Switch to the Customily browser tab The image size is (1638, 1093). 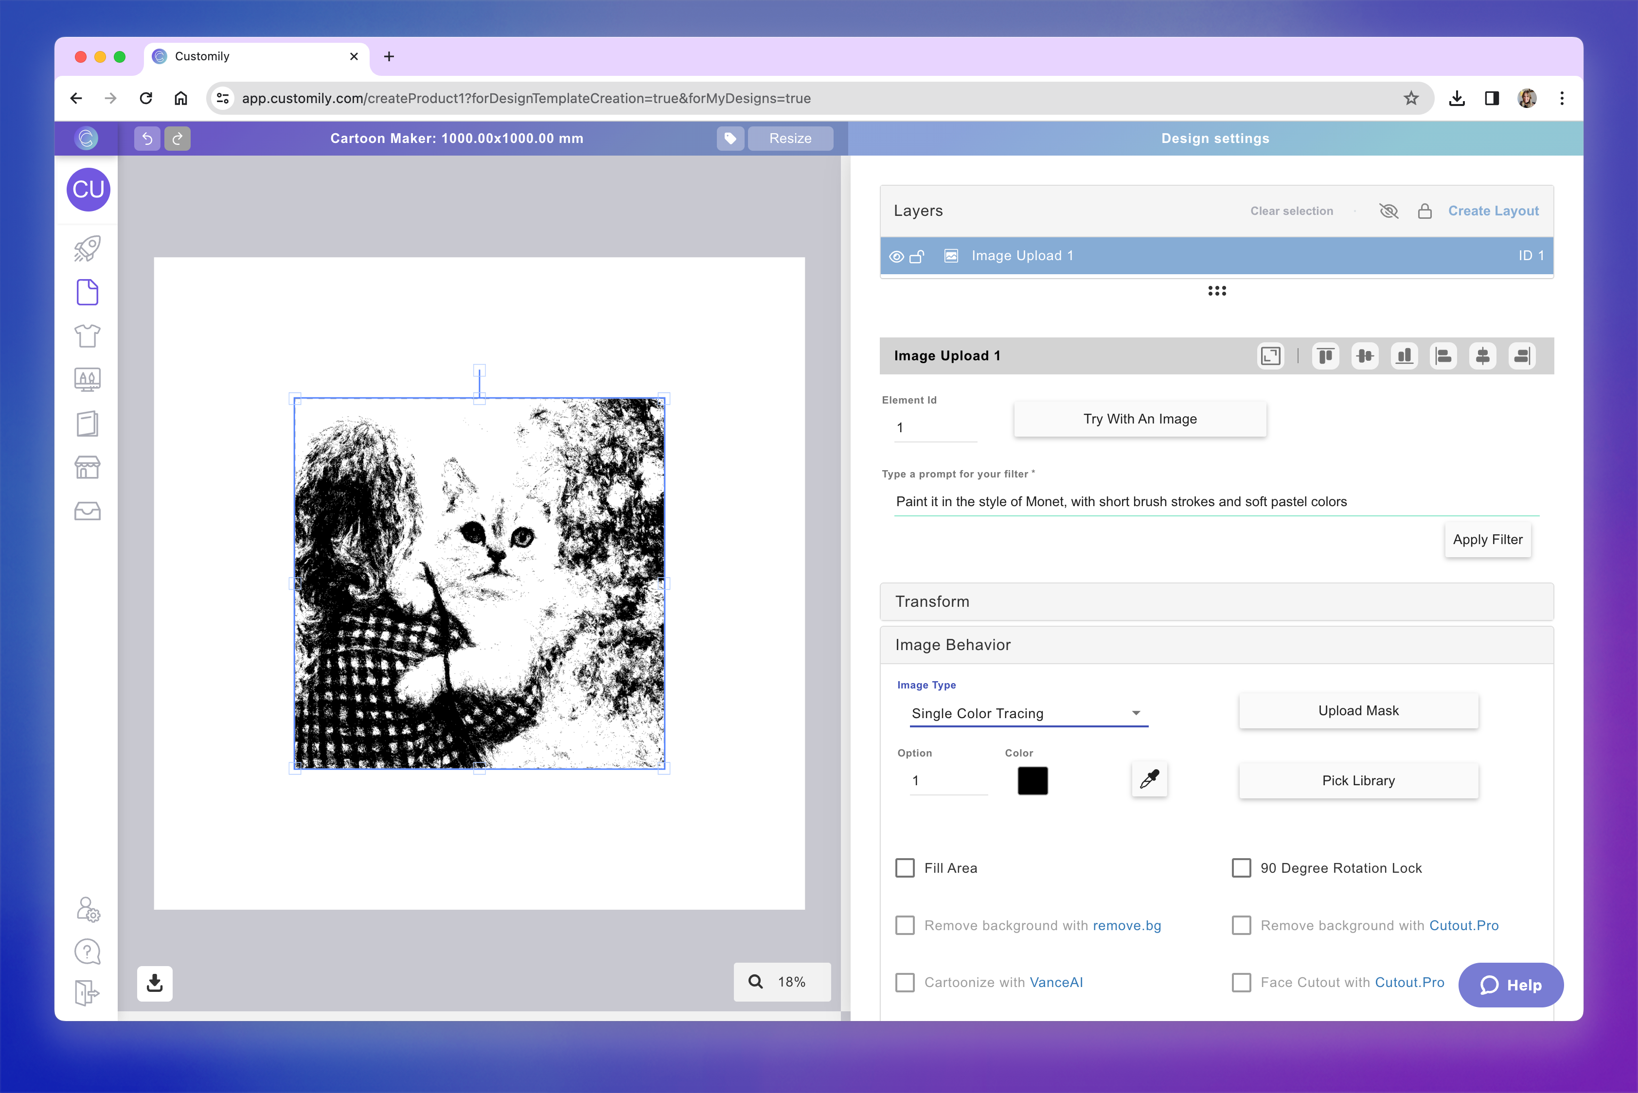point(257,56)
